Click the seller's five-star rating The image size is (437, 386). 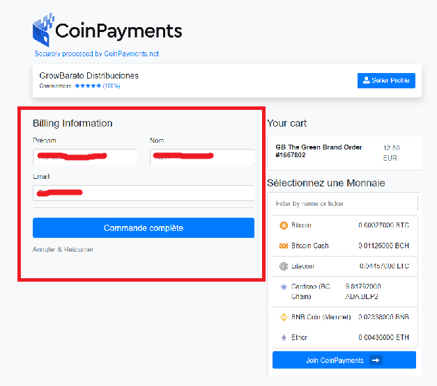point(88,86)
